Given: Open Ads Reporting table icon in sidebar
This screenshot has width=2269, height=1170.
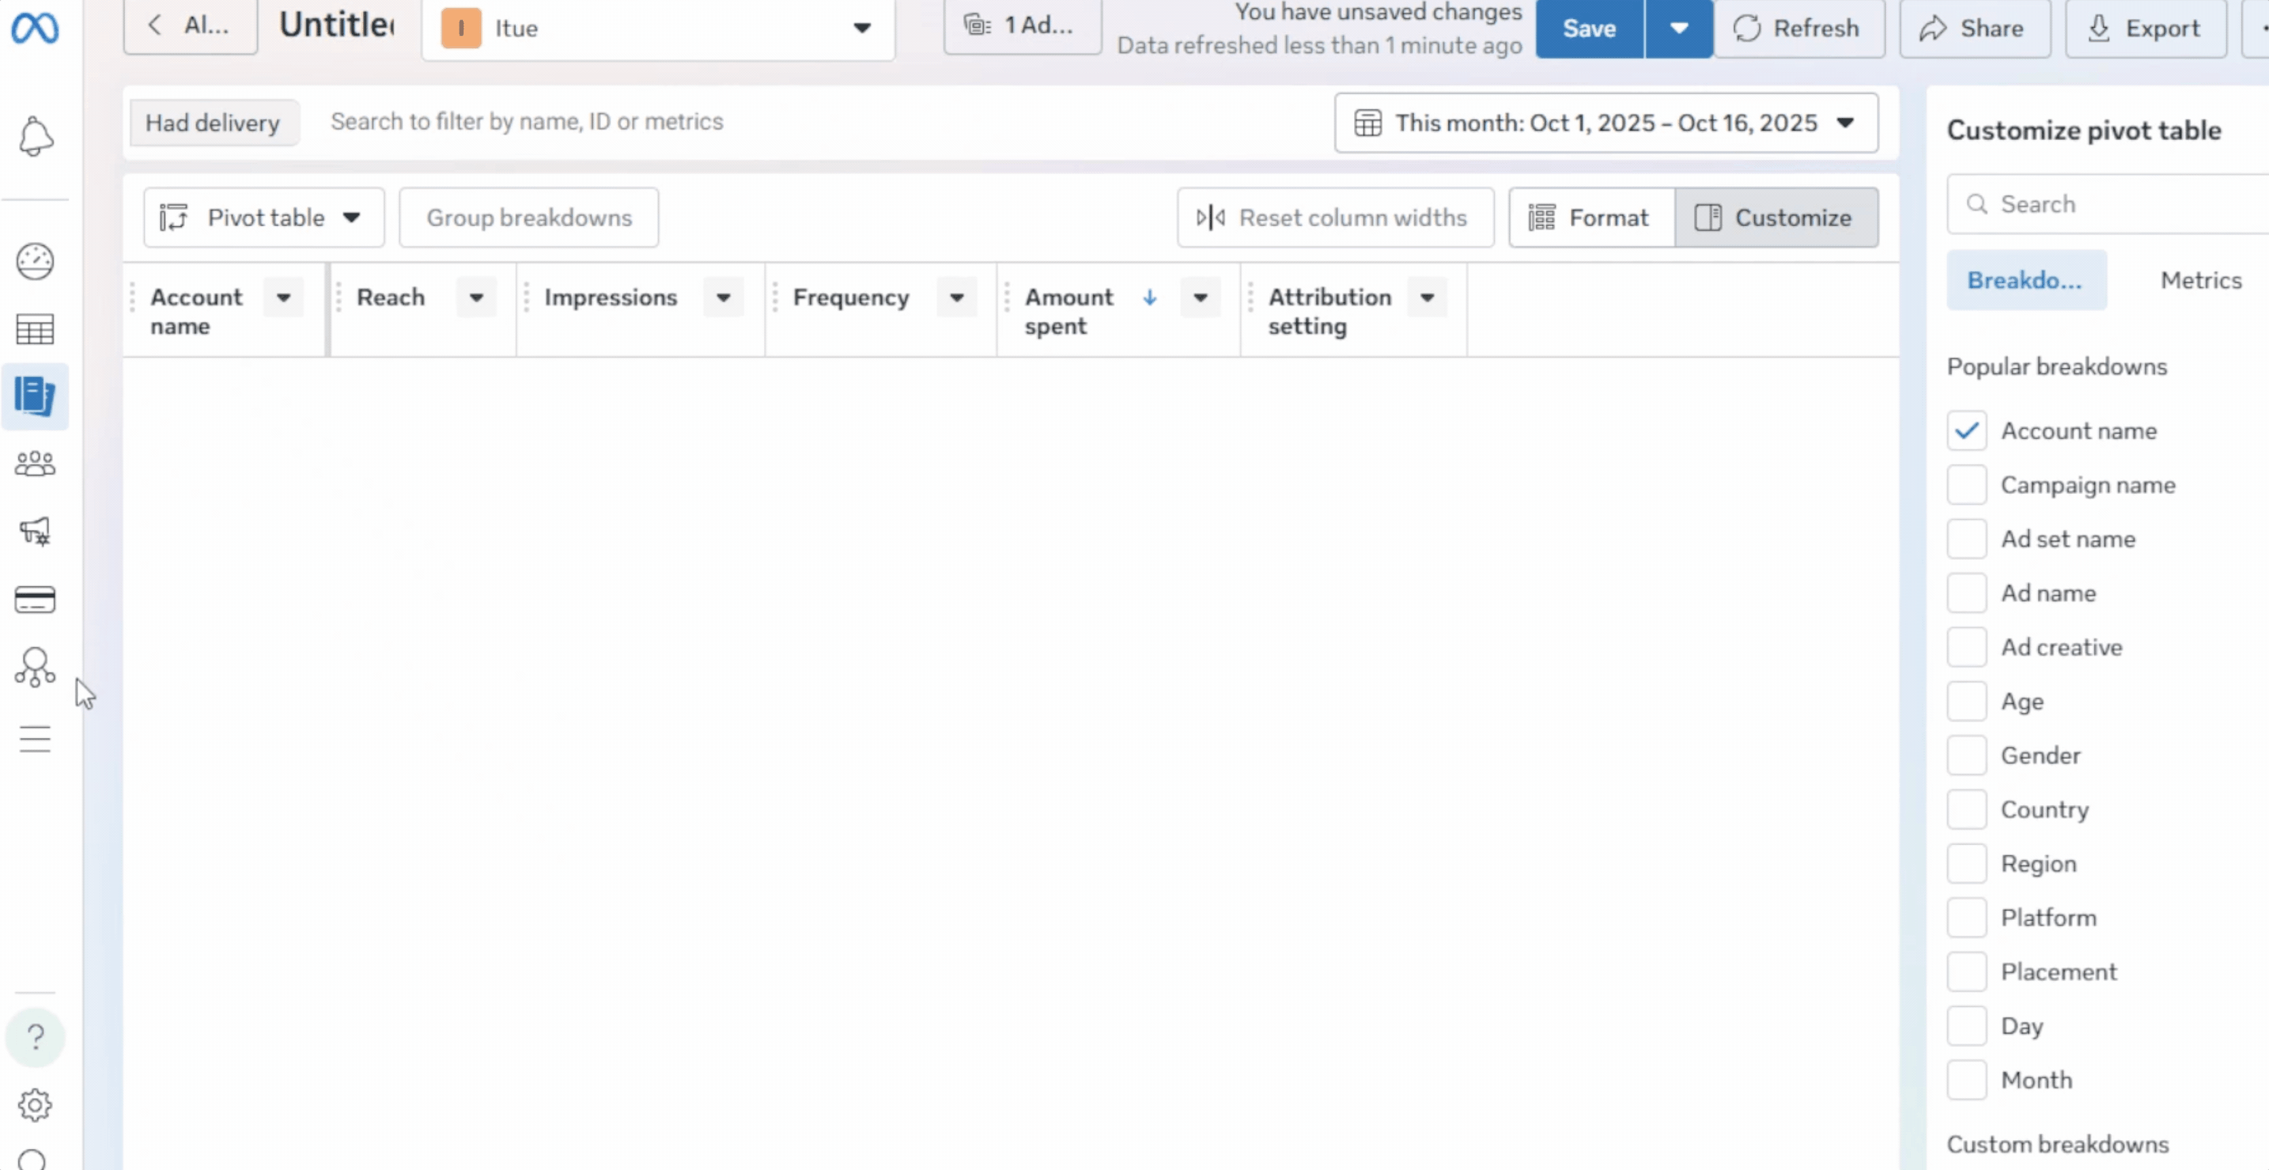Looking at the screenshot, I should click(35, 330).
